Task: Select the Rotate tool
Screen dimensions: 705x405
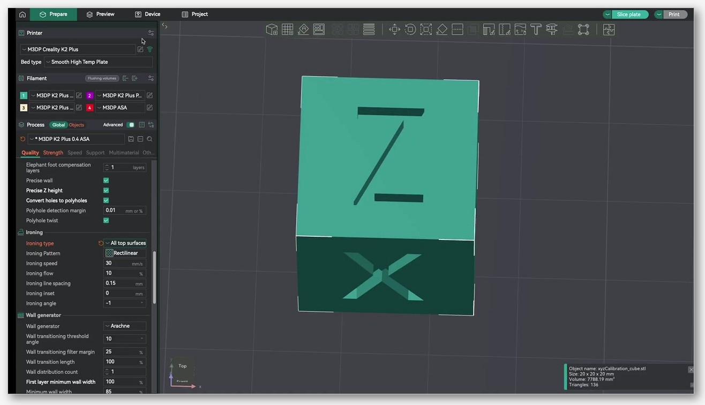Action: pyautogui.click(x=410, y=29)
